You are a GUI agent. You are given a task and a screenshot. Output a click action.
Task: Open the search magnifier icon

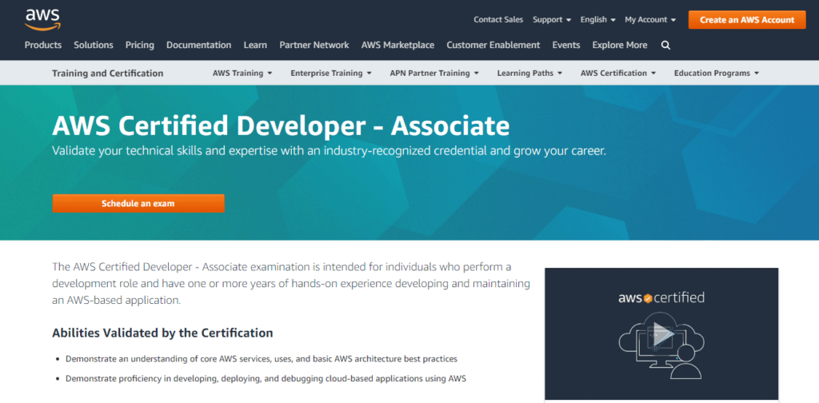[x=666, y=46]
